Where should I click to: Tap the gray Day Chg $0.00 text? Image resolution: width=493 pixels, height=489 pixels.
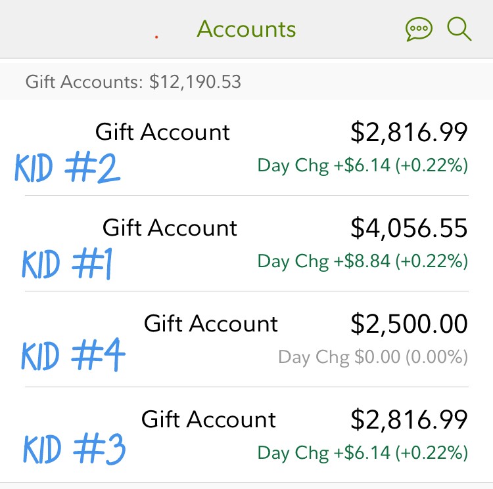pyautogui.click(x=373, y=357)
